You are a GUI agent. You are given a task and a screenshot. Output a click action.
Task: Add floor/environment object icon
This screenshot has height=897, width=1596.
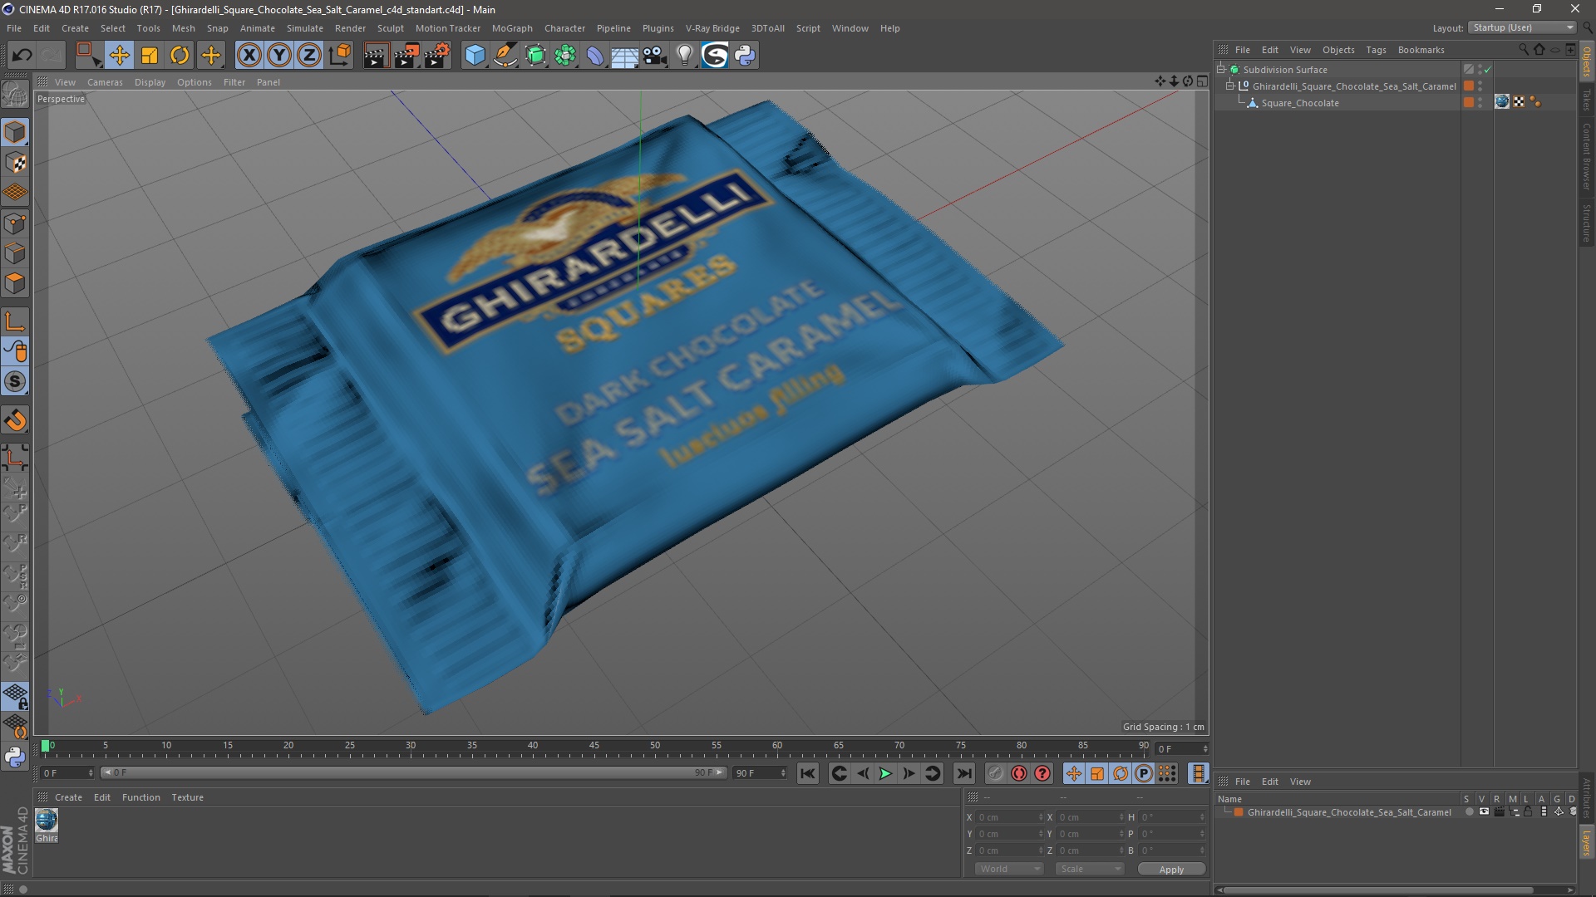click(624, 55)
